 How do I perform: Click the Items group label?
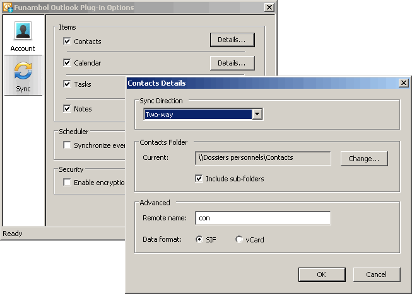(x=68, y=27)
